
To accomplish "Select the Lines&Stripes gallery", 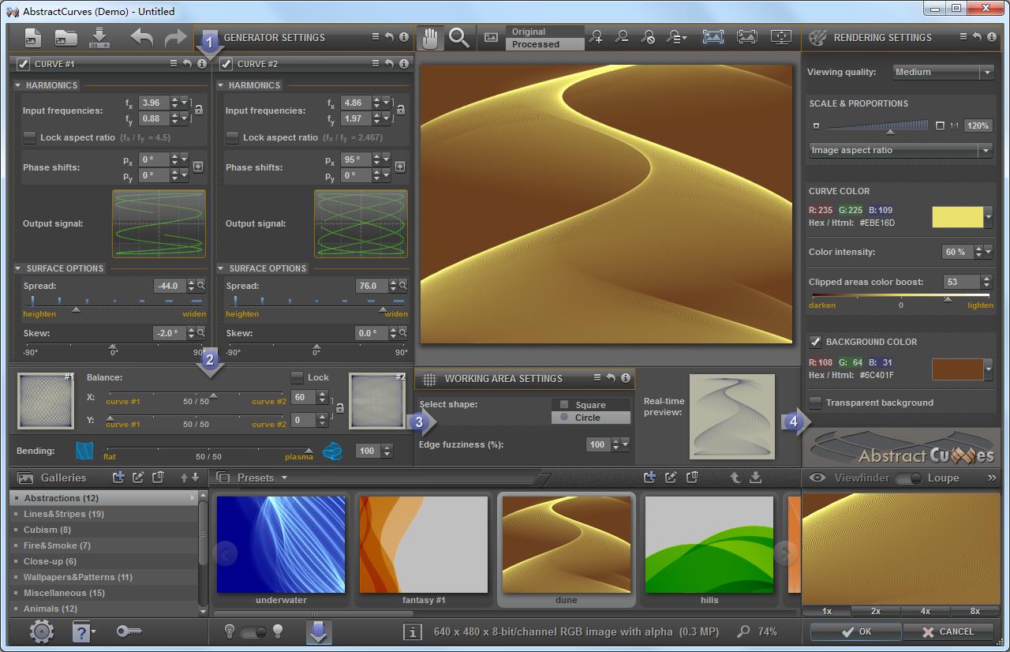I will tap(64, 514).
